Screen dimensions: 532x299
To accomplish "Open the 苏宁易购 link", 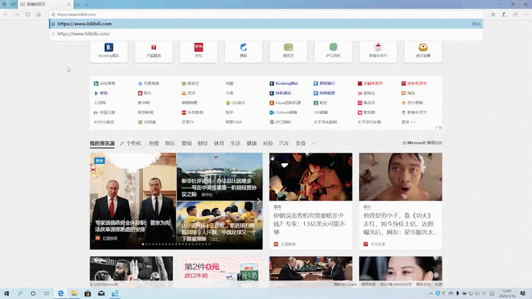I will click(x=412, y=103).
